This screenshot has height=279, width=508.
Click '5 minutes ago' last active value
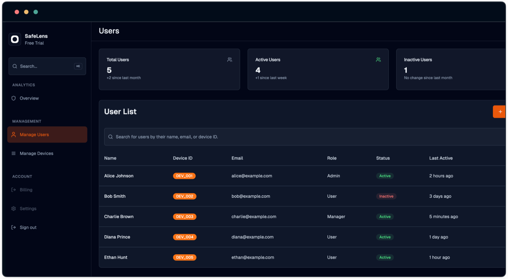444,217
